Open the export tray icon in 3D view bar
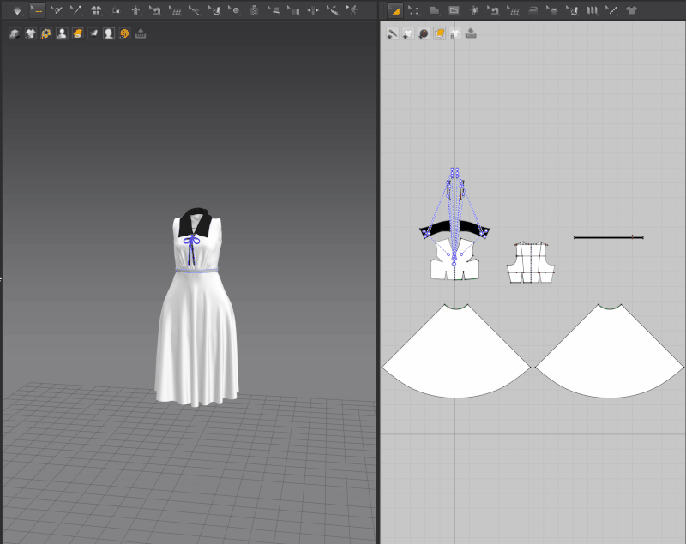 (141, 33)
